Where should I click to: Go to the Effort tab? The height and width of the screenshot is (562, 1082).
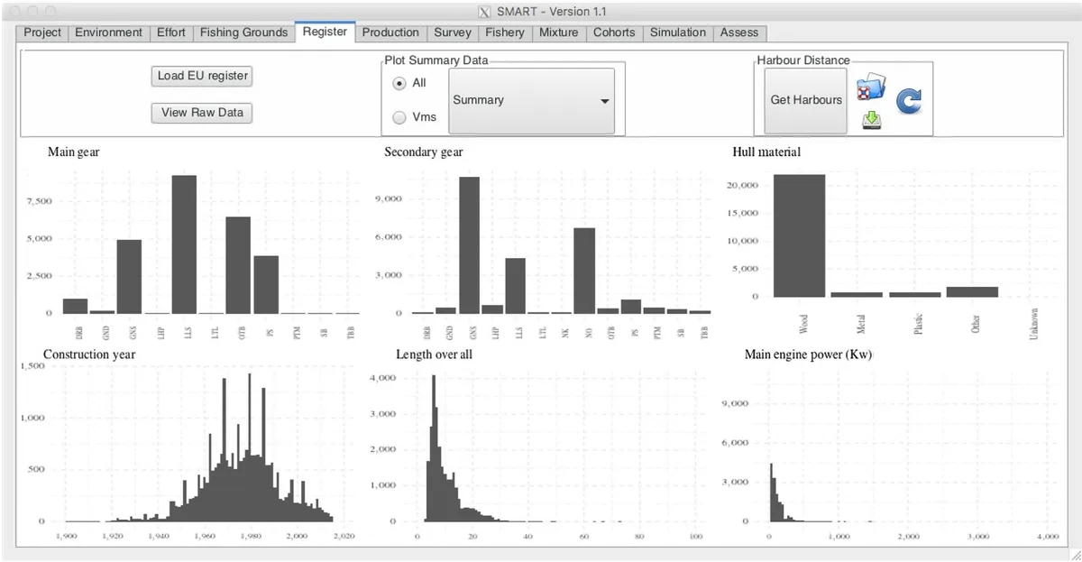(x=171, y=32)
